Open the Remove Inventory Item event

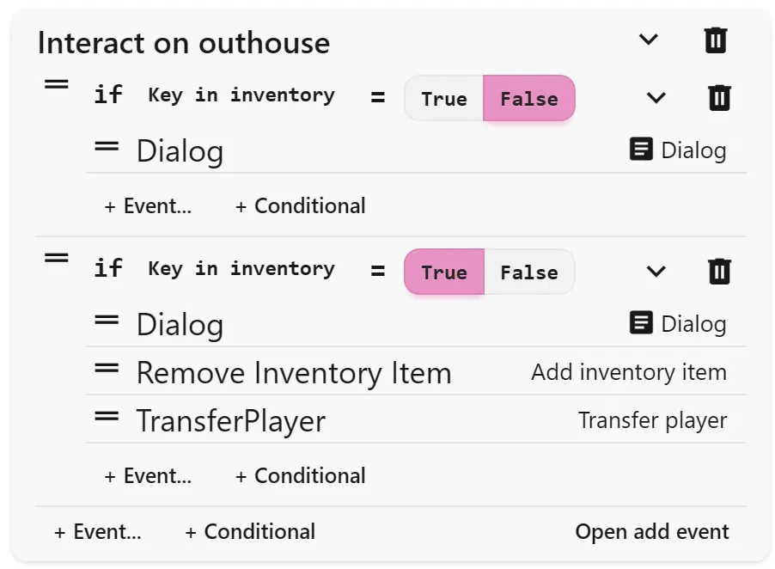pyautogui.click(x=416, y=372)
